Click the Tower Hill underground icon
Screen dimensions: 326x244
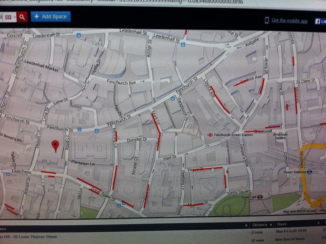coord(267,196)
